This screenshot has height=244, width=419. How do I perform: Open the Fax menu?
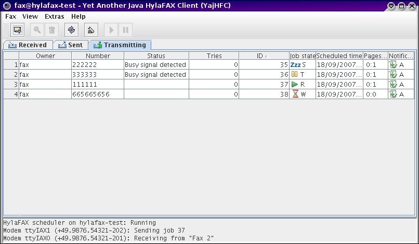(11, 17)
